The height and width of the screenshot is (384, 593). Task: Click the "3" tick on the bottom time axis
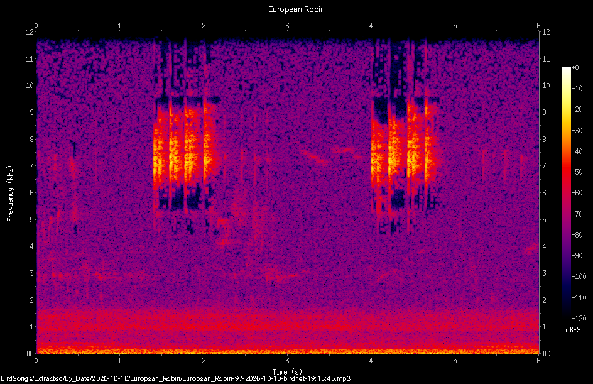(288, 361)
